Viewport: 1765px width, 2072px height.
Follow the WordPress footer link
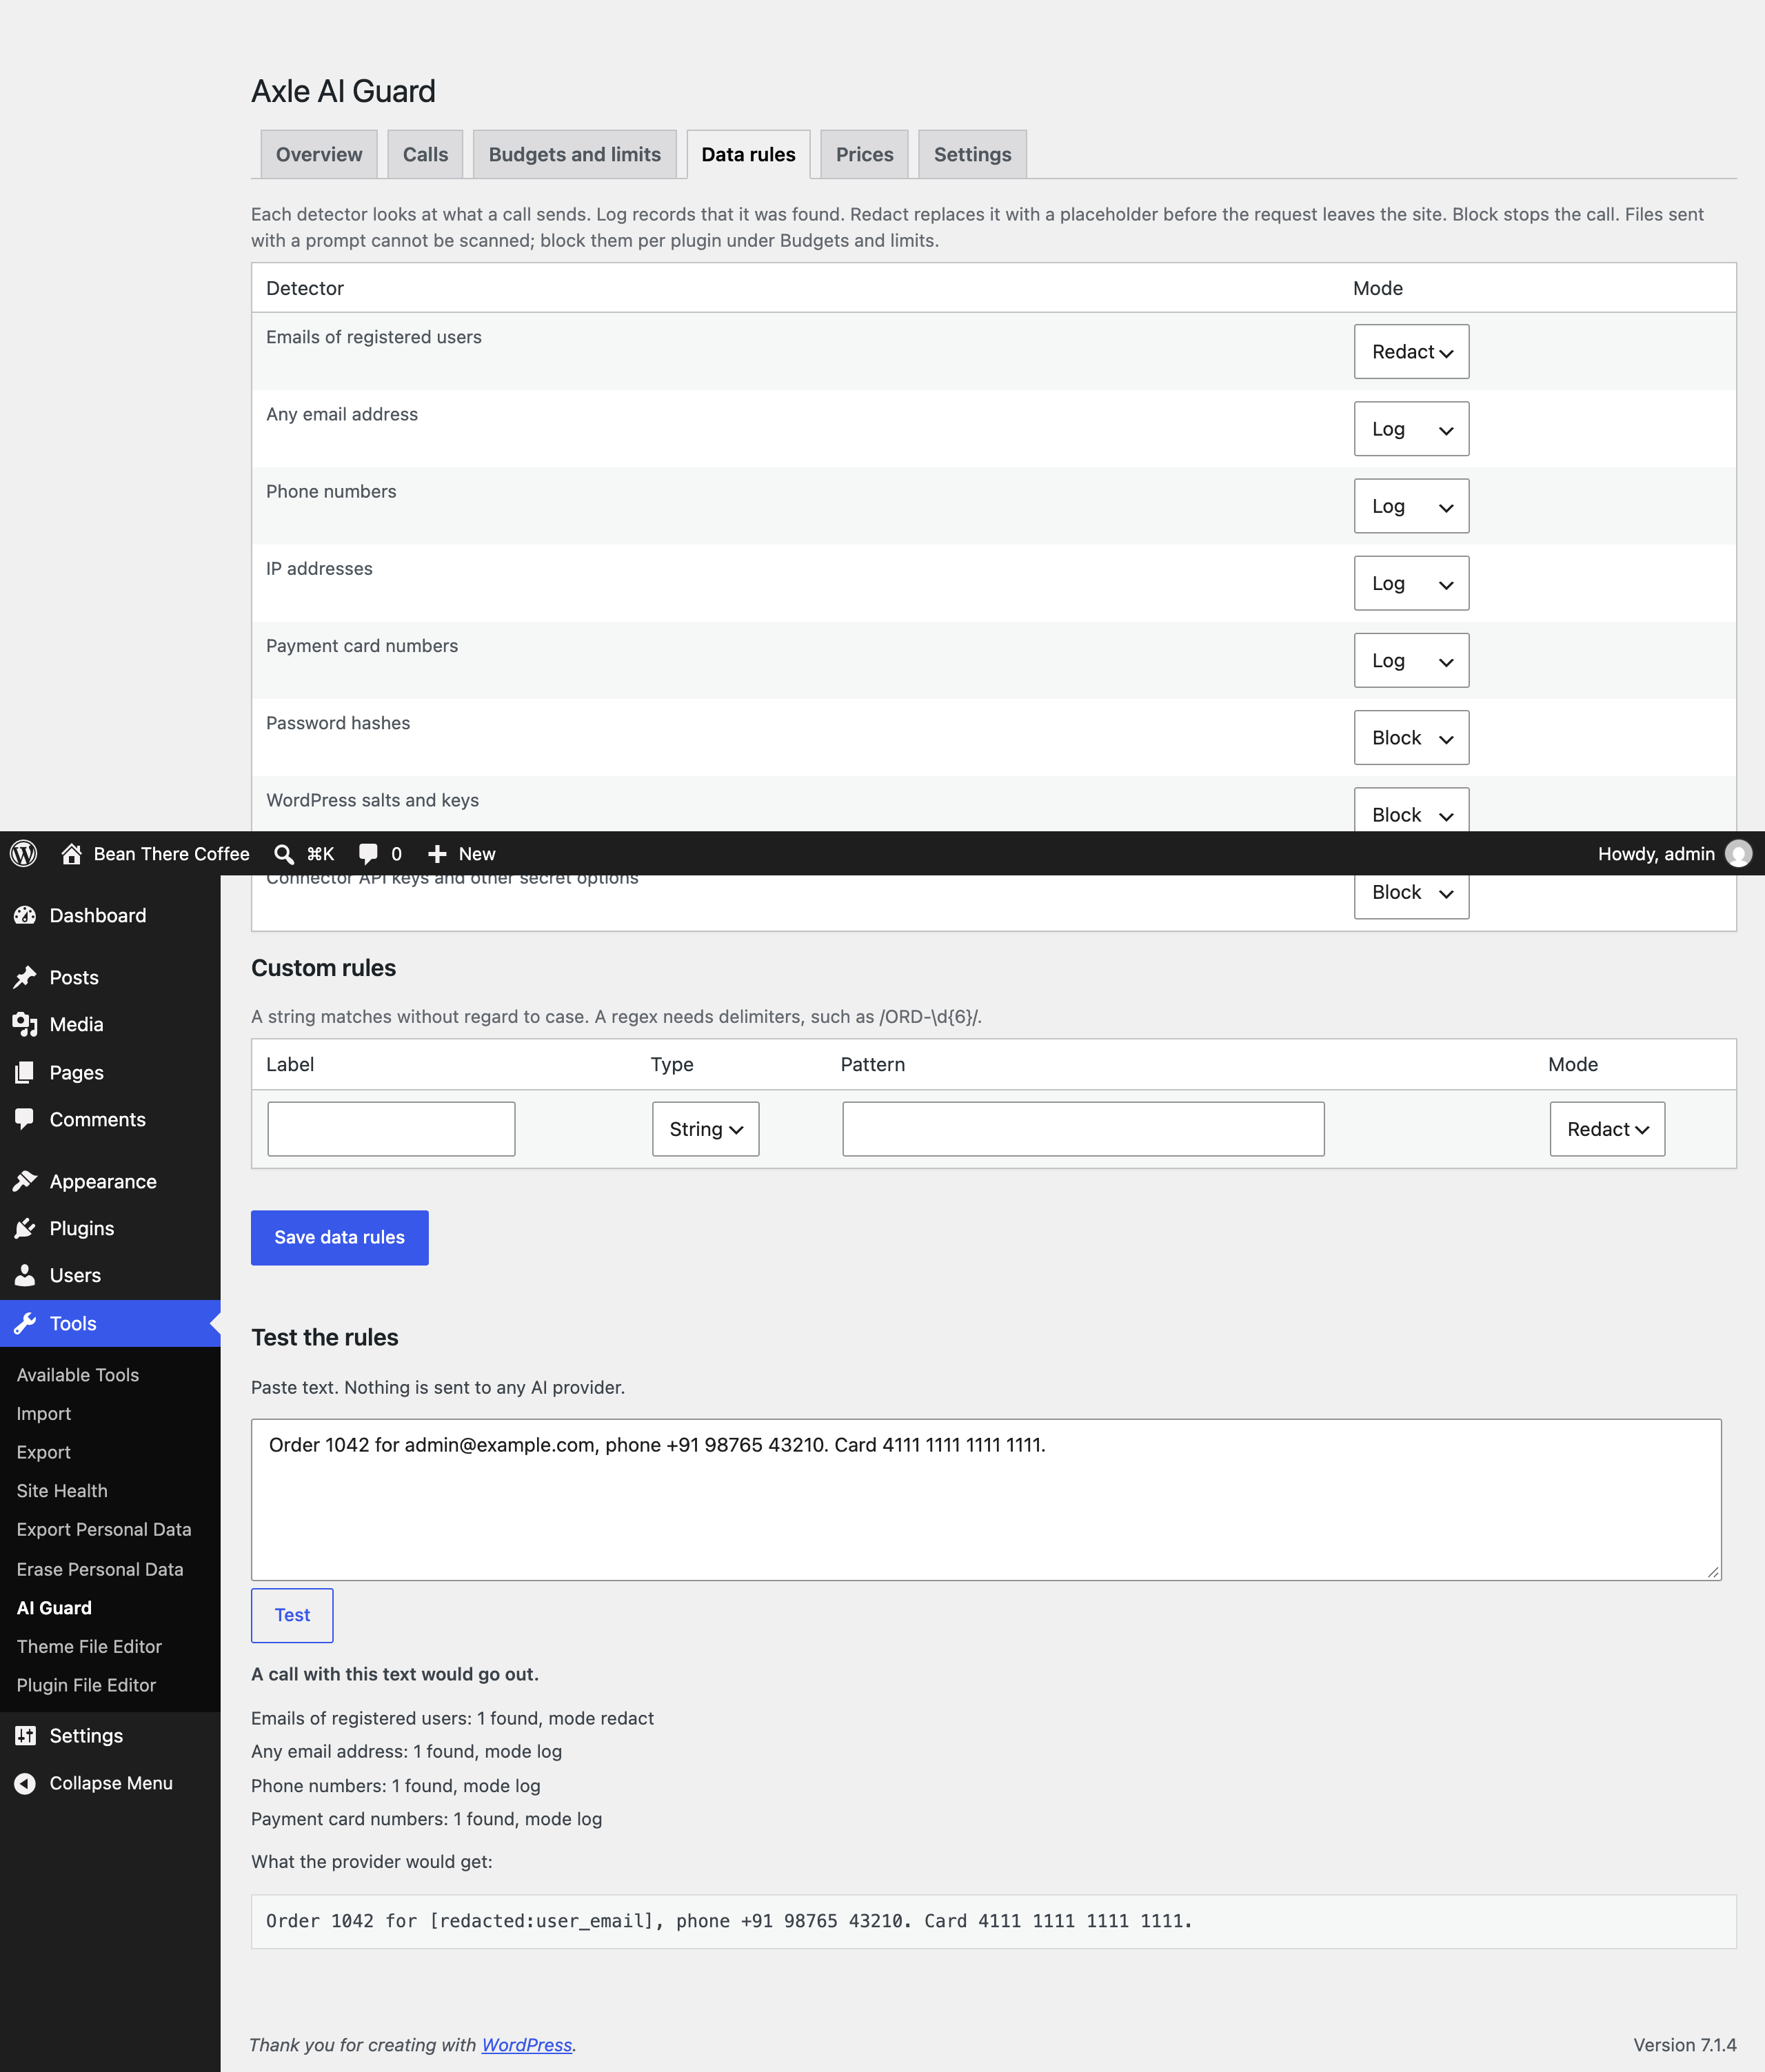click(526, 2045)
